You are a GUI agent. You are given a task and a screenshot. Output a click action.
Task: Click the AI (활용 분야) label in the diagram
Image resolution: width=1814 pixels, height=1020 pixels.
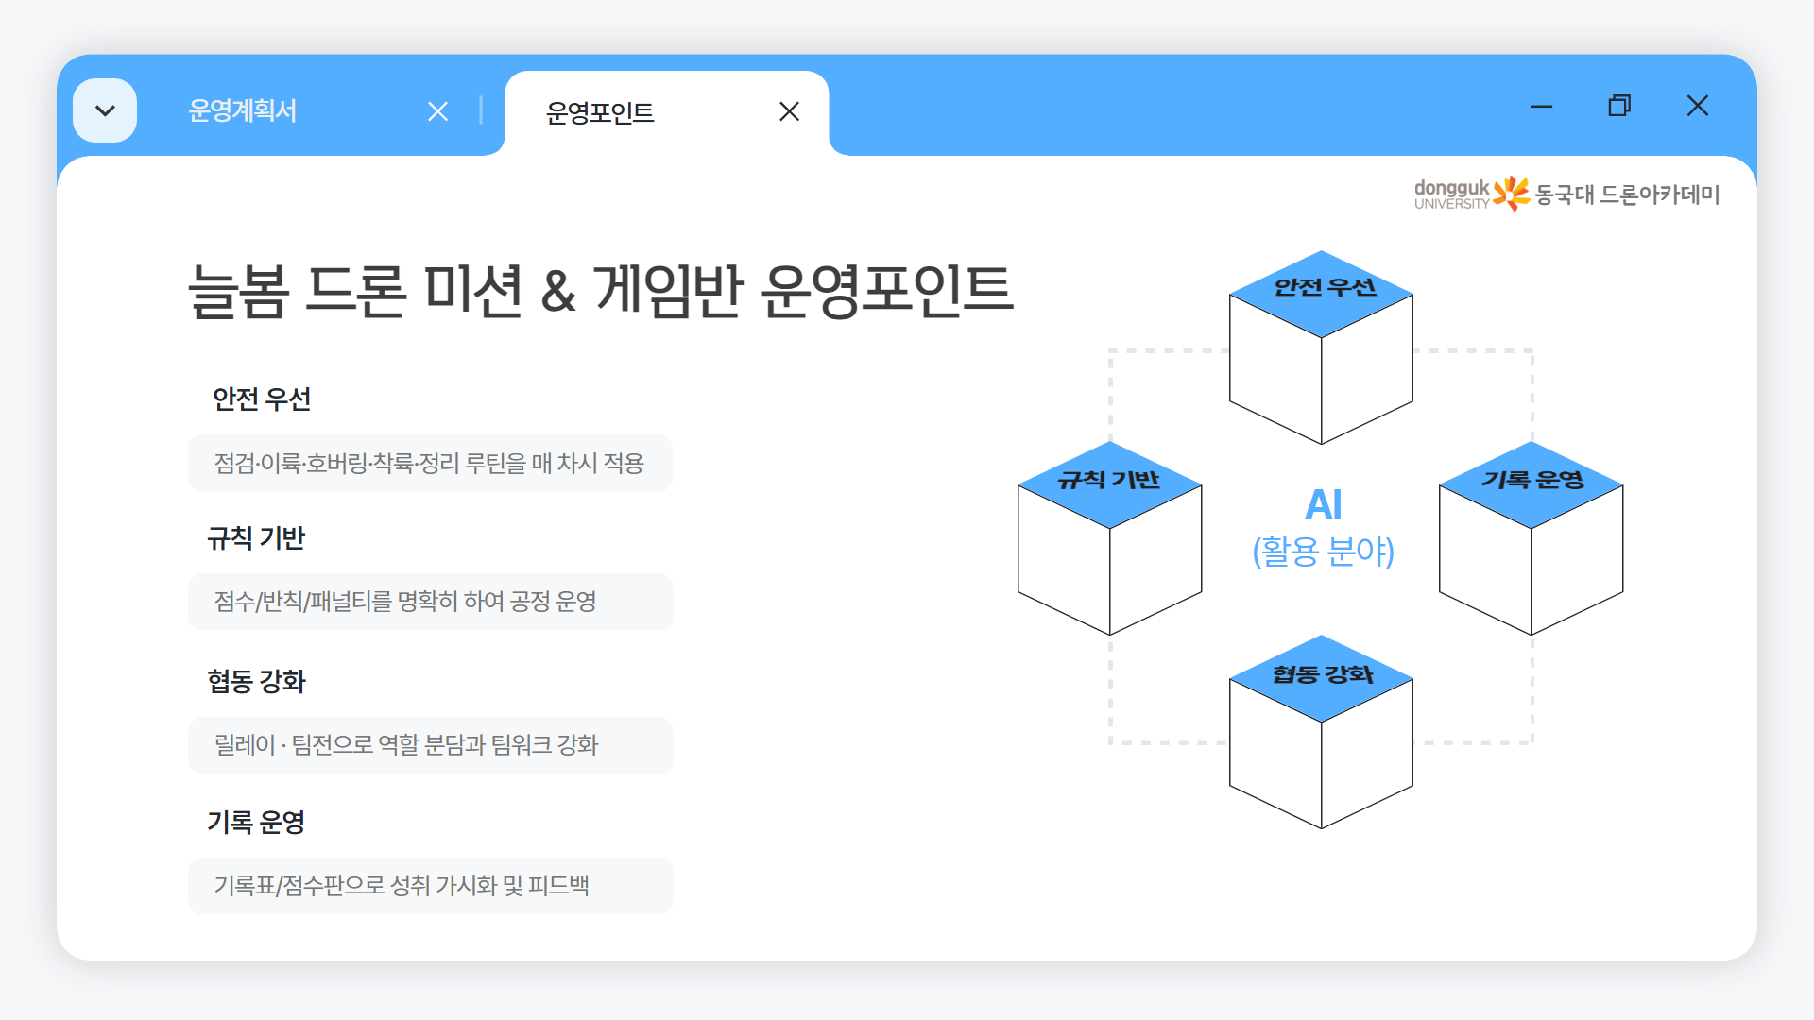pyautogui.click(x=1323, y=529)
